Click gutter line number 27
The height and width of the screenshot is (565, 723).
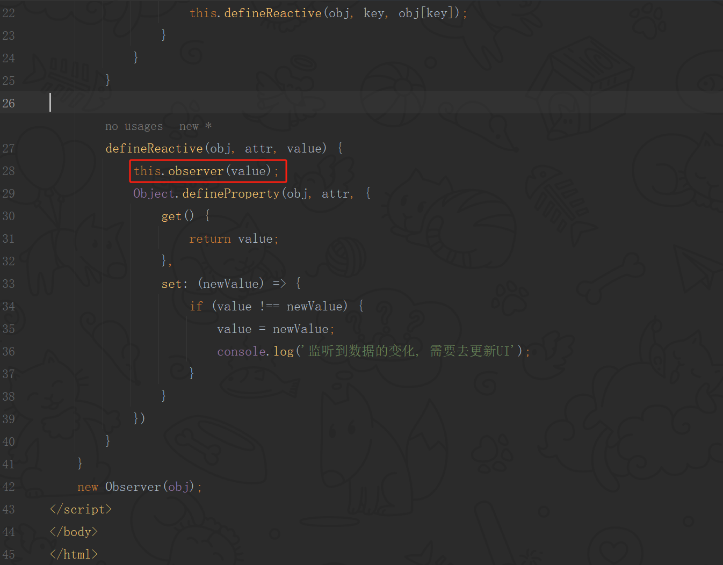[9, 148]
